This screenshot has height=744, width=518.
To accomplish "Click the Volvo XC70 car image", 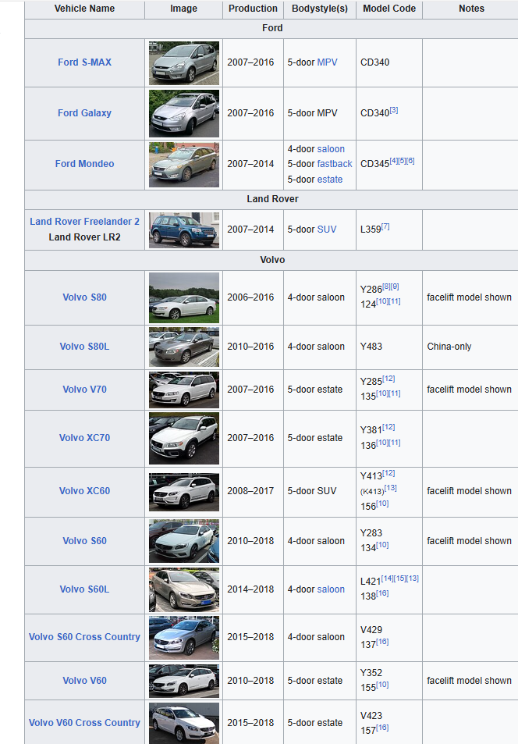I will tap(183, 438).
